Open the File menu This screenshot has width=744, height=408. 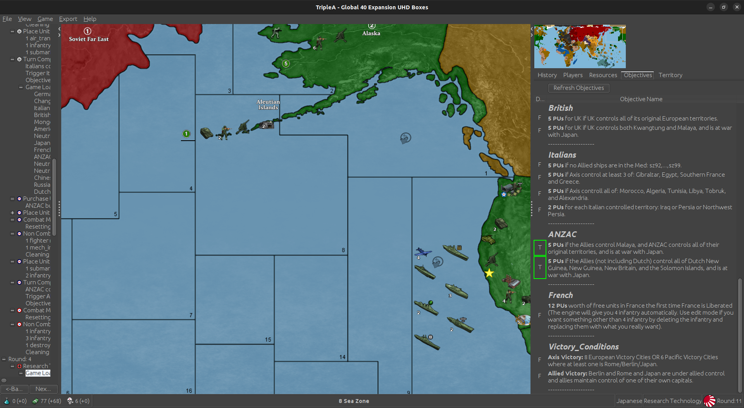click(x=7, y=19)
